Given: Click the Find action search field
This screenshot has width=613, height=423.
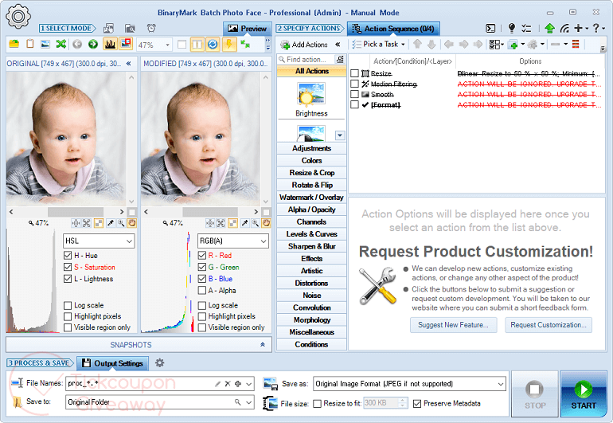Looking at the screenshot, I should (306, 60).
